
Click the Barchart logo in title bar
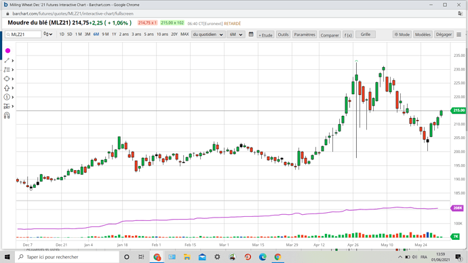(5, 5)
